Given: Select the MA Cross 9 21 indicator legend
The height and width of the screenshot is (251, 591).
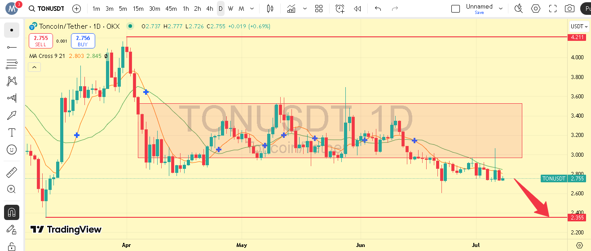Looking at the screenshot, I should click(x=48, y=56).
